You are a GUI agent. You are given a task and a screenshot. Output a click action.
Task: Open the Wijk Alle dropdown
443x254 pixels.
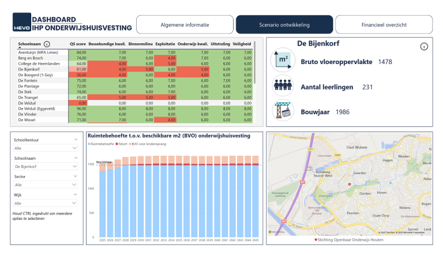coord(46,203)
